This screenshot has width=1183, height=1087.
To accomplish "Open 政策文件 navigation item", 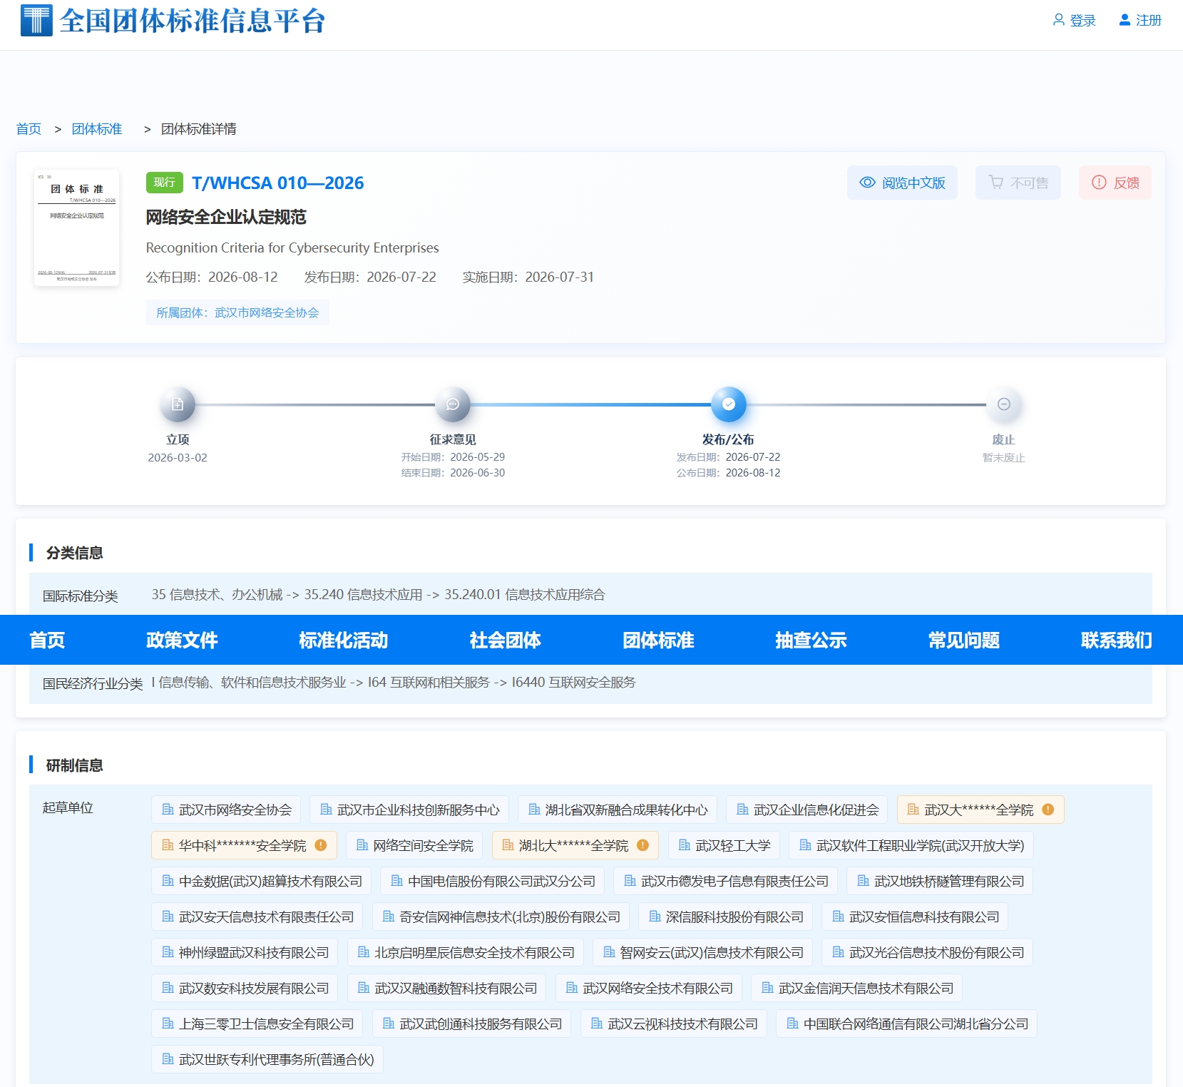I will tap(182, 641).
